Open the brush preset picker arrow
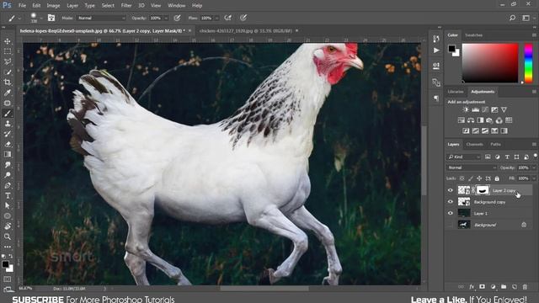Screen dimensions: 539x303 click(41, 19)
